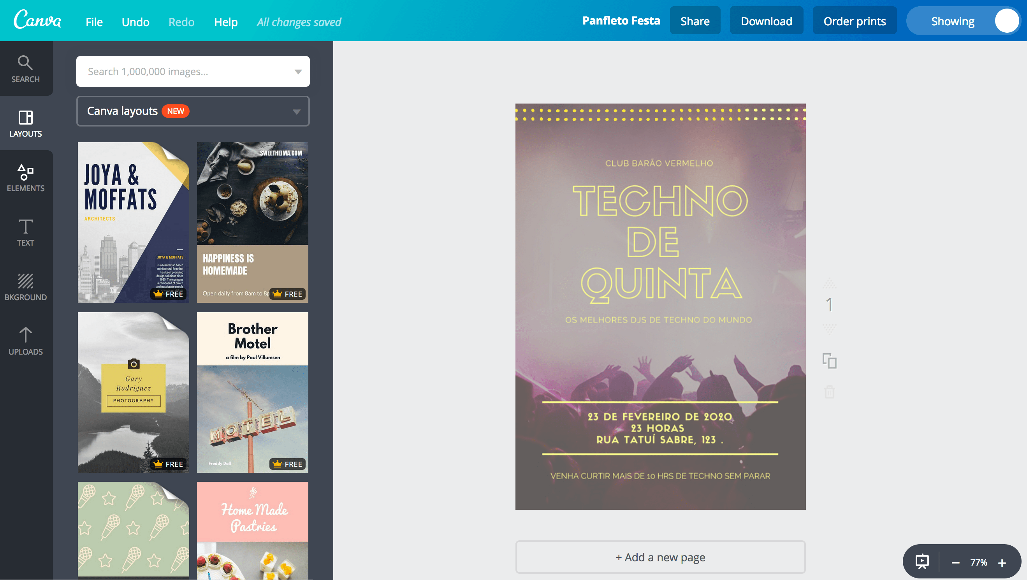Zoom out with the minus icon
Image resolution: width=1027 pixels, height=580 pixels.
coord(955,562)
